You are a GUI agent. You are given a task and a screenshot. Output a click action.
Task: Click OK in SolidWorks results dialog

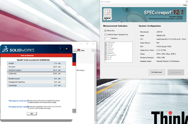coord(32,114)
